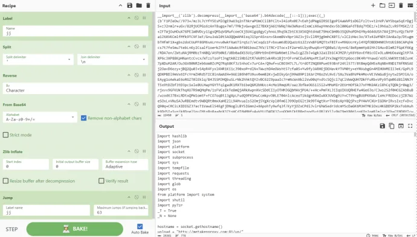Set breakpoint on the Reverse operation
The width and height of the screenshot is (417, 237).
pyautogui.click(x=144, y=75)
